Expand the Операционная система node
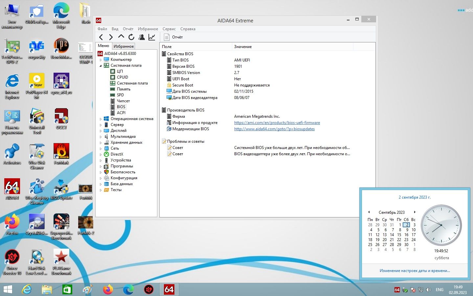 (x=101, y=119)
